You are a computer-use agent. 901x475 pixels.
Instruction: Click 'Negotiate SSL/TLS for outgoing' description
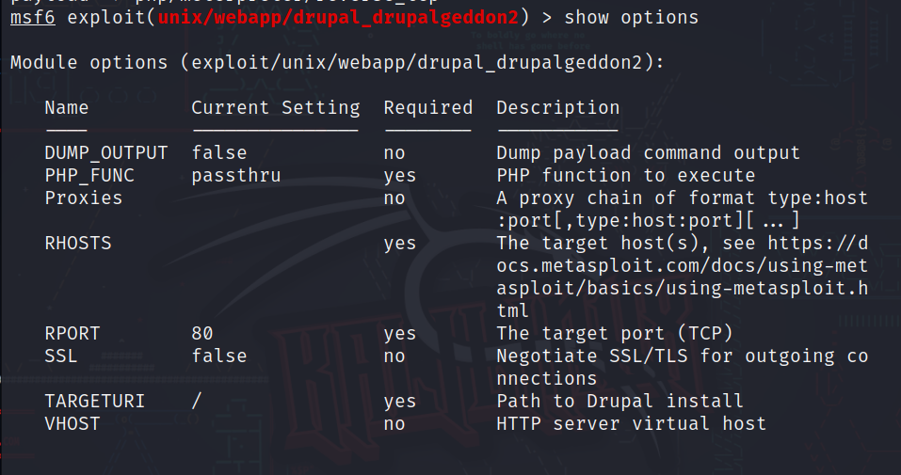click(682, 356)
